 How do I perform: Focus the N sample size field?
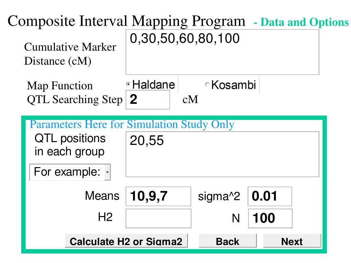pyautogui.click(x=270, y=218)
